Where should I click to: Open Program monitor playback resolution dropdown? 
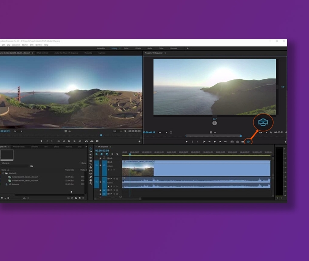coord(263,132)
